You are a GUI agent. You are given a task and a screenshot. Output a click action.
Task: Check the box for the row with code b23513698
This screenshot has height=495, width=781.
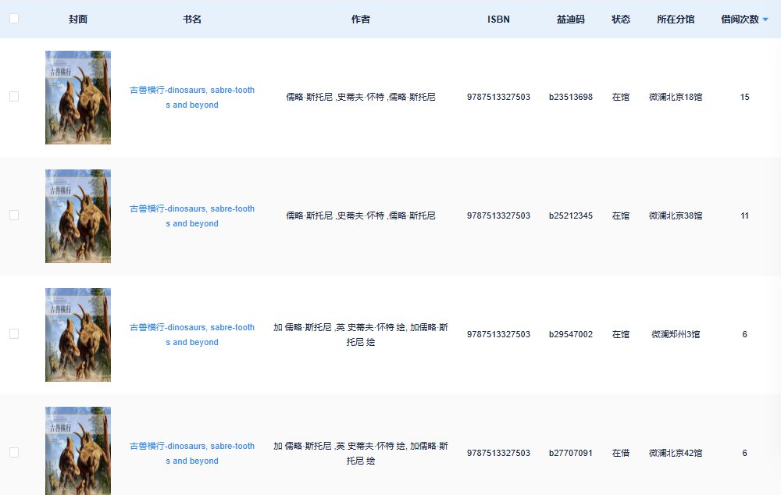pos(14,96)
